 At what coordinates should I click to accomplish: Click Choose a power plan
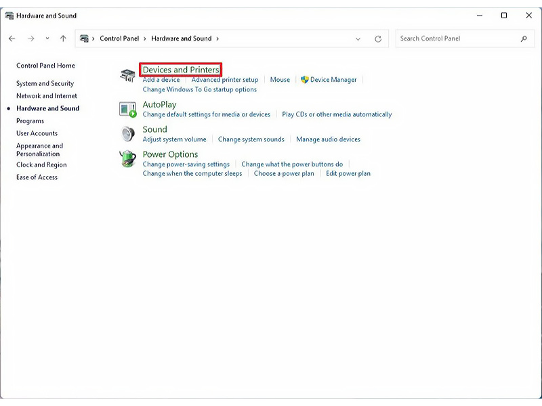coord(284,173)
